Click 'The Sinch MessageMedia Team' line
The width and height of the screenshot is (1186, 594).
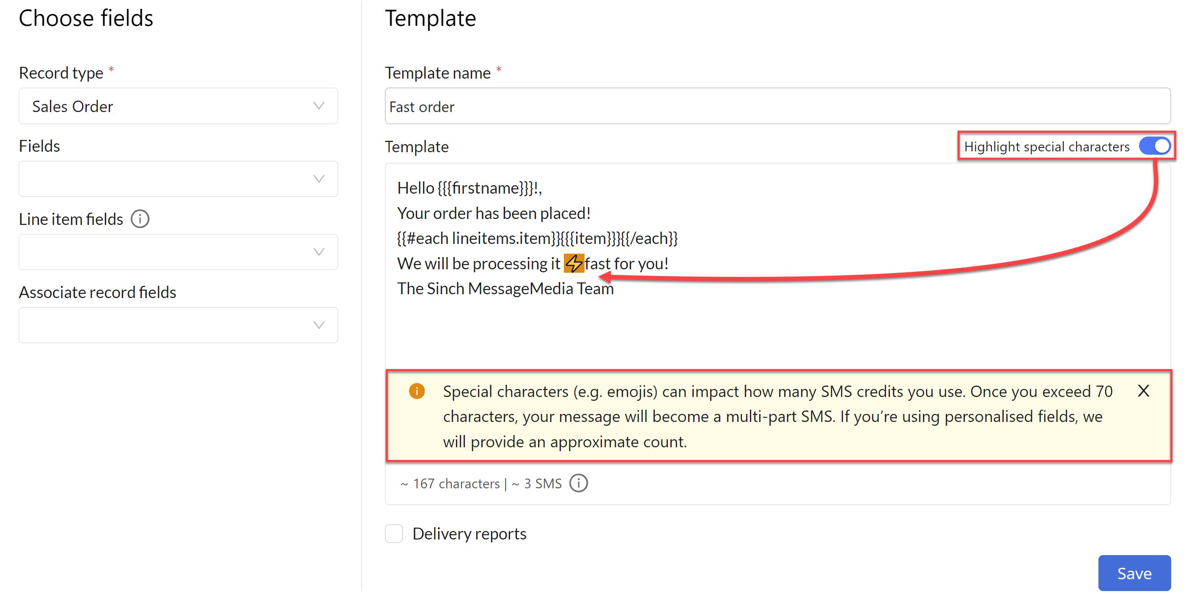pos(505,288)
